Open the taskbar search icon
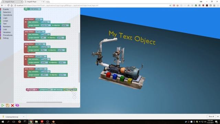This screenshot has width=220, height=124. pos(8,122)
